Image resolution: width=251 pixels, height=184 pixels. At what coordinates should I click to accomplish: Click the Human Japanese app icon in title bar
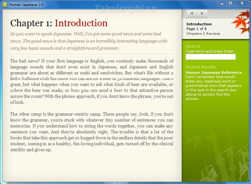click(4, 3)
